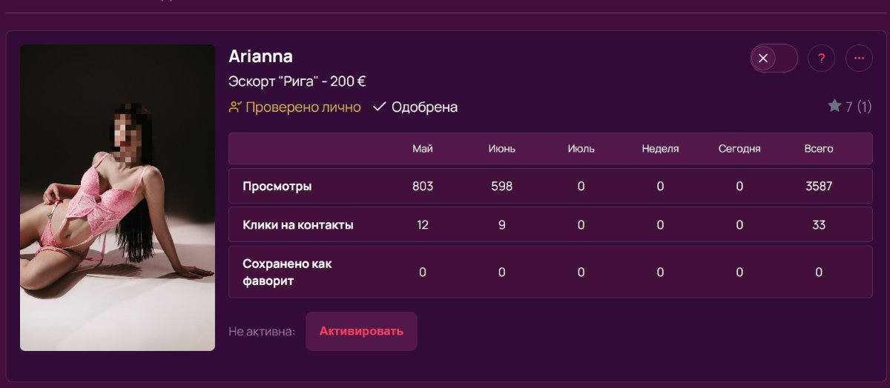Click the approved checkmark icon
Screen dimensions: 890x388
click(x=380, y=107)
